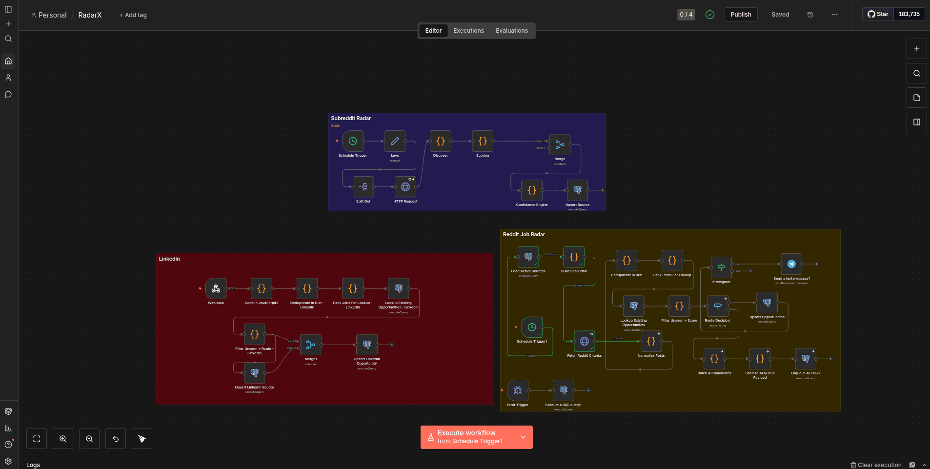Open sticky note tool on the right toolbar
This screenshot has height=469, width=930.
916,98
